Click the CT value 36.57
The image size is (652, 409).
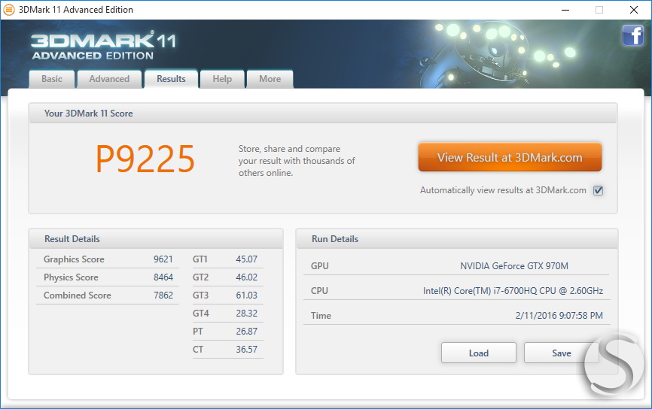click(x=247, y=350)
